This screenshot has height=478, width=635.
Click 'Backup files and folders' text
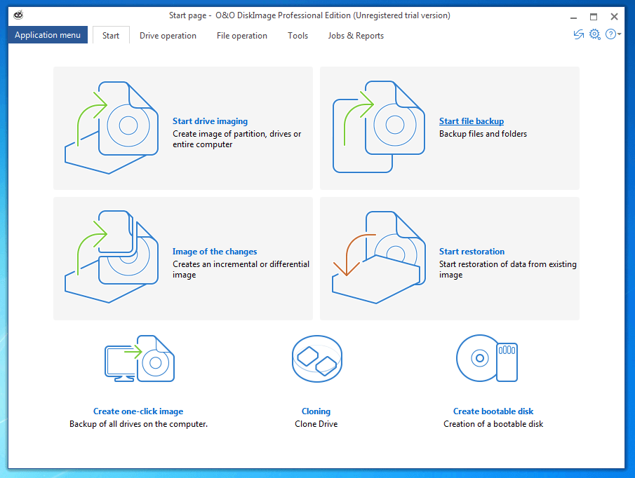click(483, 134)
